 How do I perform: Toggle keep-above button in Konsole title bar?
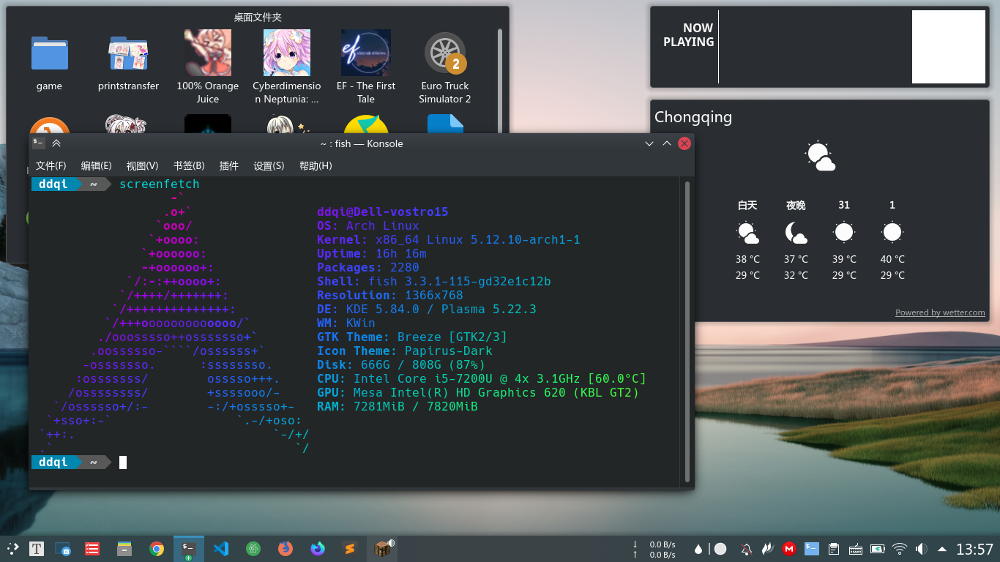56,143
